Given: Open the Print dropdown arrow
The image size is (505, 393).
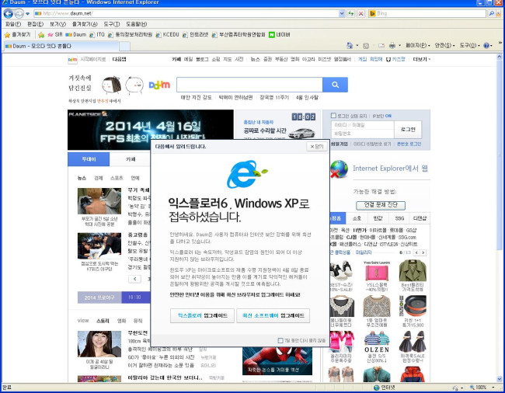Looking at the screenshot, I should click(399, 45).
